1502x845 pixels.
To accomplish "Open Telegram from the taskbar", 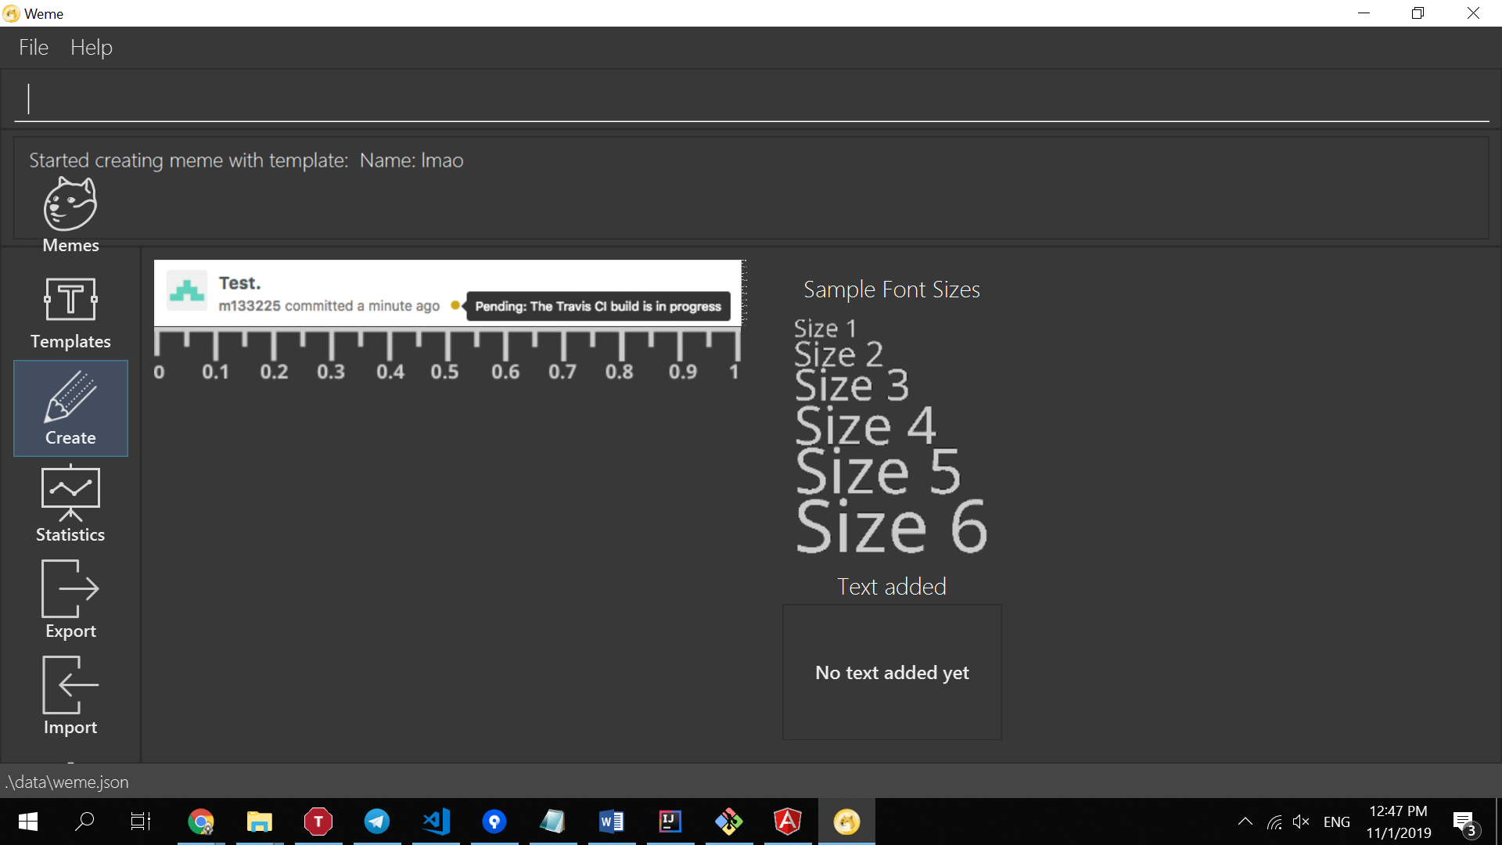I will click(x=377, y=822).
